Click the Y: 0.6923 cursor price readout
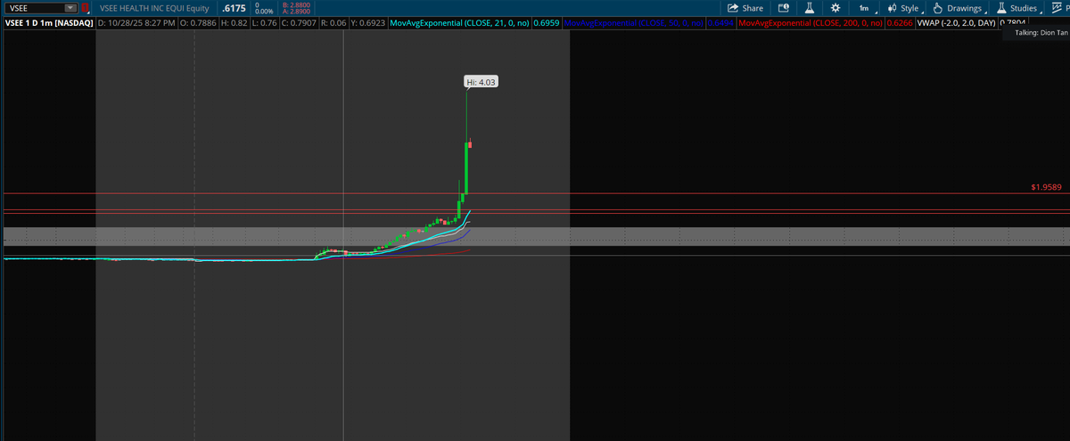This screenshot has height=441, width=1070. click(x=370, y=21)
